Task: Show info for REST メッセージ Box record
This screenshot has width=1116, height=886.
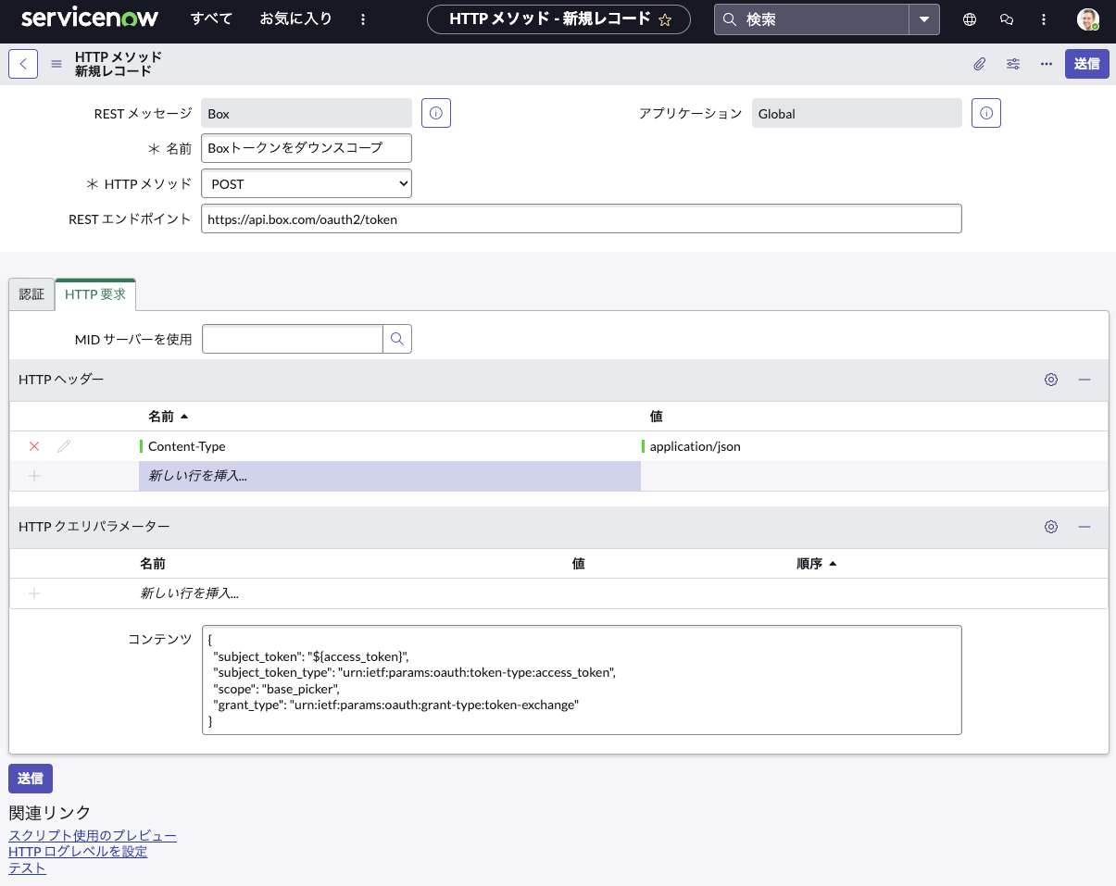Action: pyautogui.click(x=436, y=113)
